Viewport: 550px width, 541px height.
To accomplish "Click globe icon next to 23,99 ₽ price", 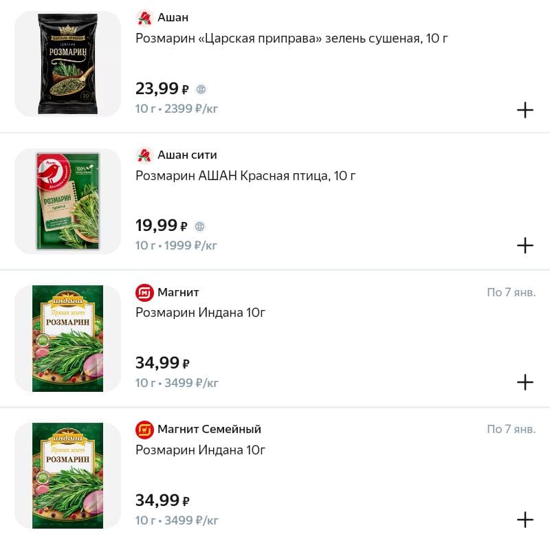I will click(201, 89).
